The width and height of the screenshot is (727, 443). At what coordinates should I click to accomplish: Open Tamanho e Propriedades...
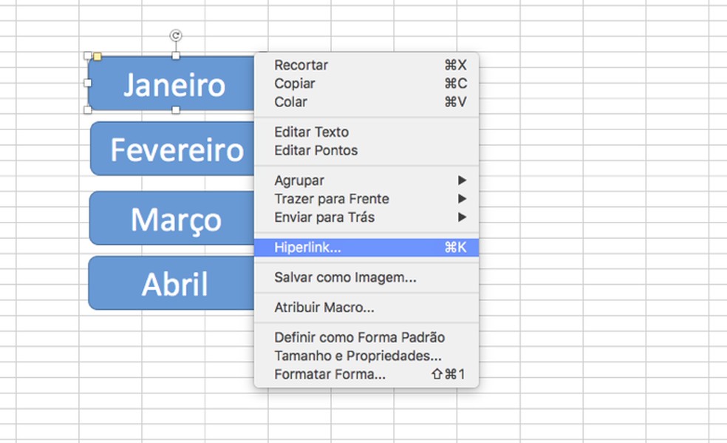pyautogui.click(x=358, y=356)
